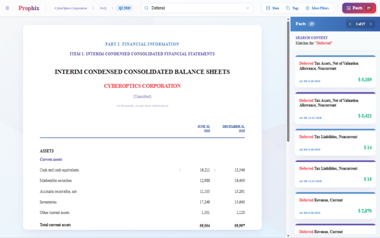Screen dimensions: 380x238
Task: Open the hamburger menu
Action: click(x=7, y=8)
